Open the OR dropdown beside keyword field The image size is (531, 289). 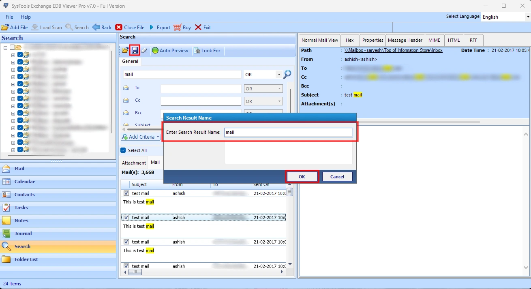279,75
